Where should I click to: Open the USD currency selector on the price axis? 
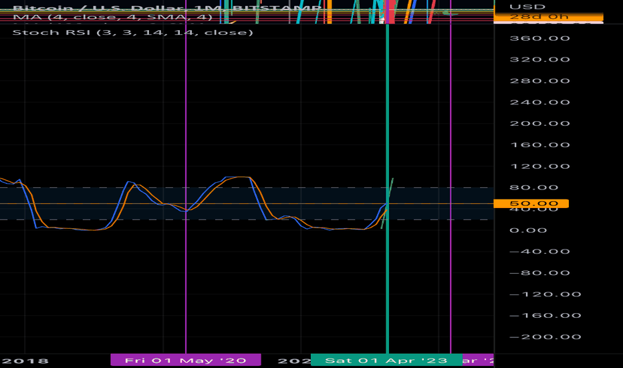click(x=527, y=7)
